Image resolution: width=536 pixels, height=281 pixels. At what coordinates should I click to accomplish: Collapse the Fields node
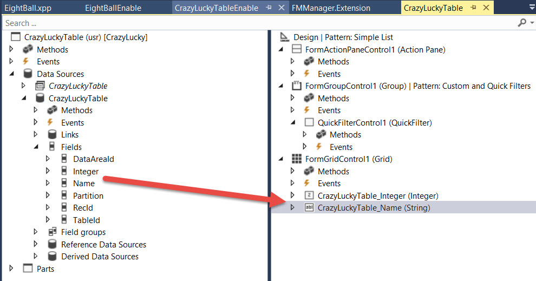(x=36, y=147)
